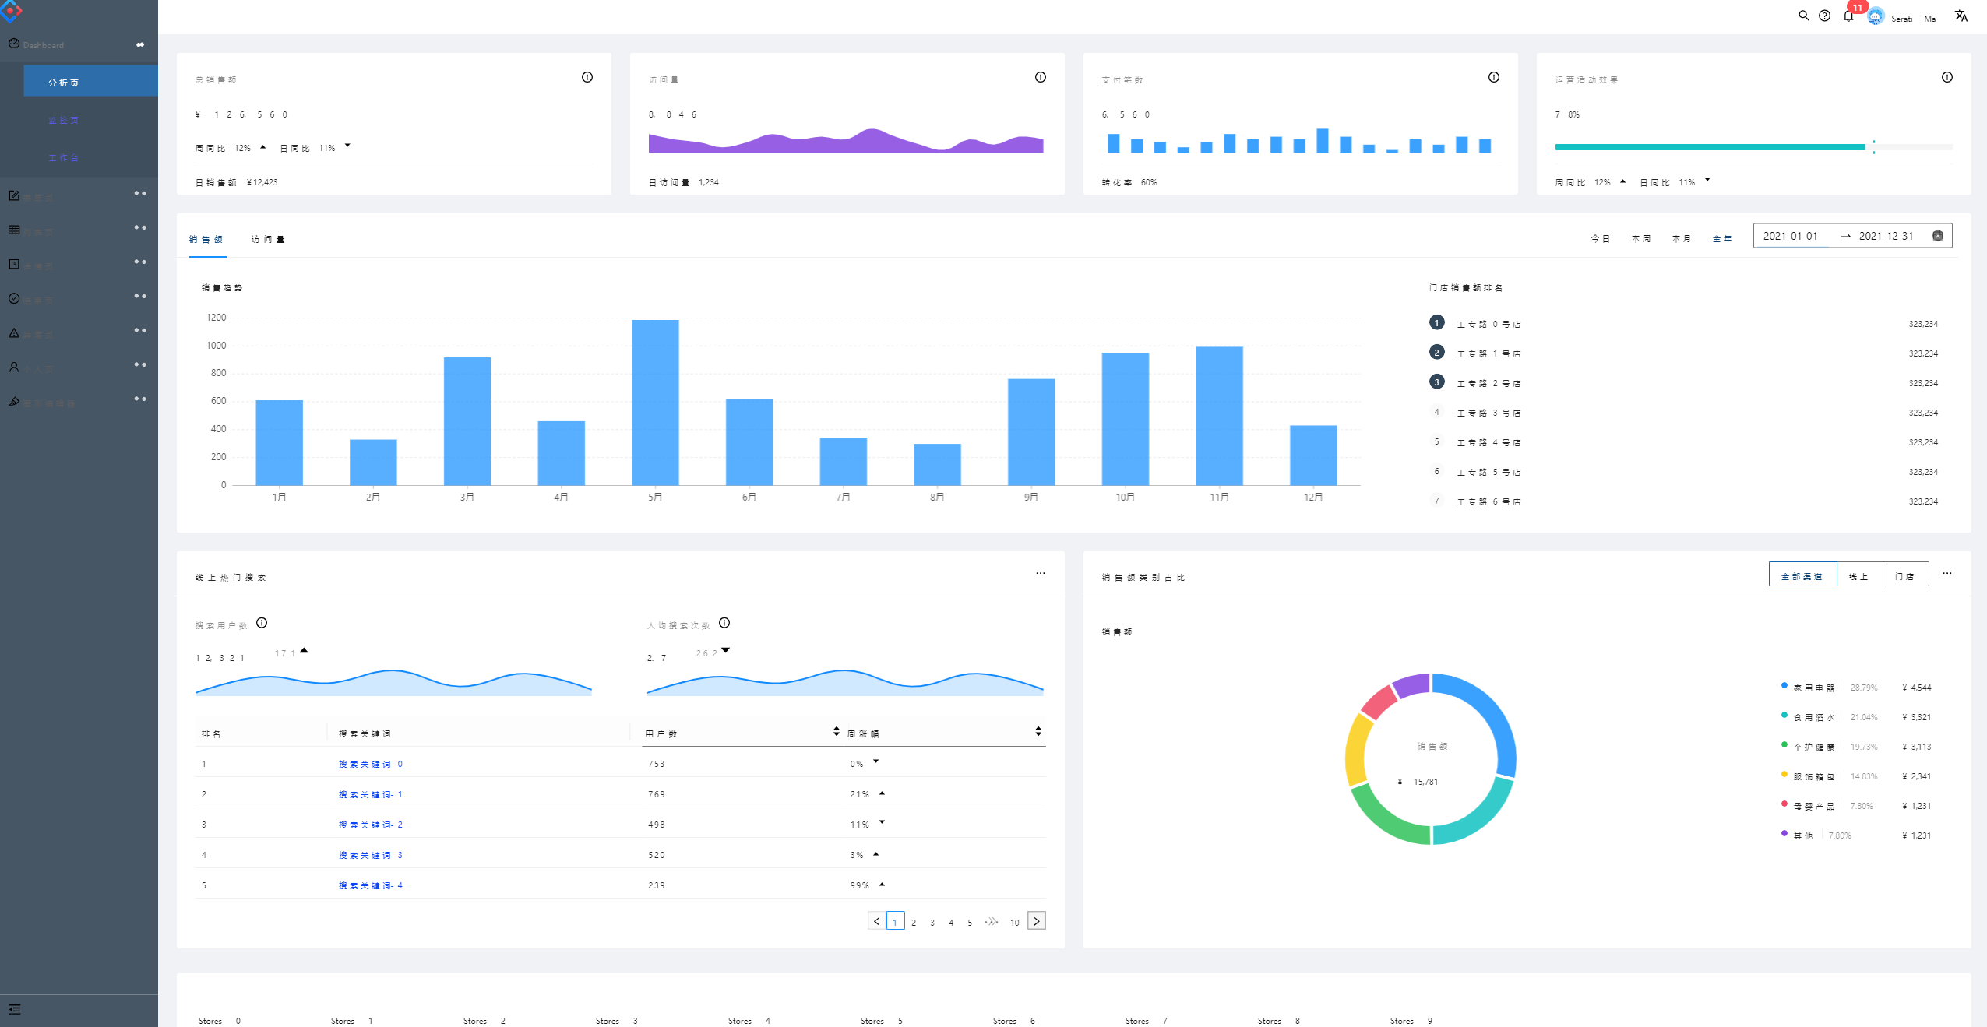The width and height of the screenshot is (1987, 1027).
Task: Click the search magnifier icon in header
Action: tap(1803, 16)
